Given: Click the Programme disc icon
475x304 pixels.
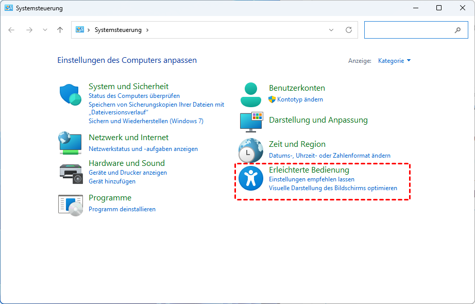Looking at the screenshot, I should coord(71,205).
